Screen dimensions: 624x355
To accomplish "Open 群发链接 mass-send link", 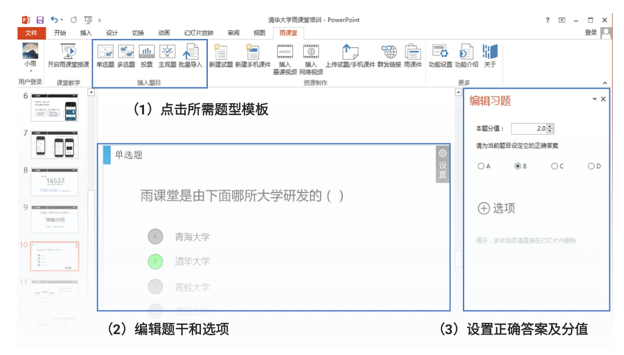I will [389, 56].
